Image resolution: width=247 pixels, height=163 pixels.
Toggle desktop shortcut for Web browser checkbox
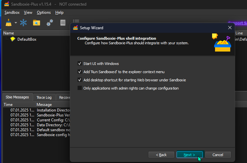(80, 80)
